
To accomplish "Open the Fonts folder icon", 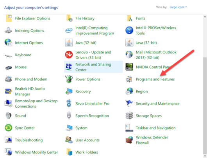I will tap(130, 18).
